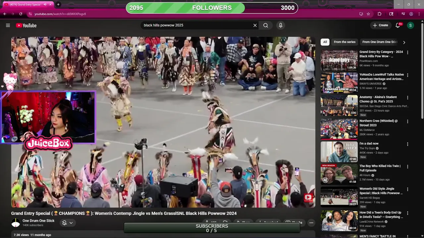The width and height of the screenshot is (424, 238).
Task: Click the subscribe watermark on the video
Action: point(308,198)
